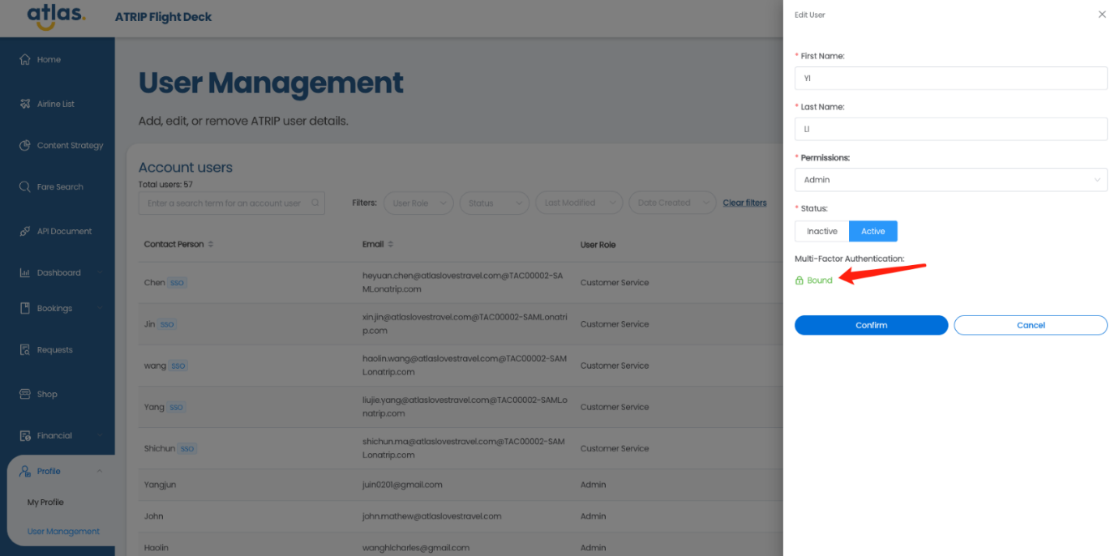Click the Fare Search magnifier icon

point(24,187)
